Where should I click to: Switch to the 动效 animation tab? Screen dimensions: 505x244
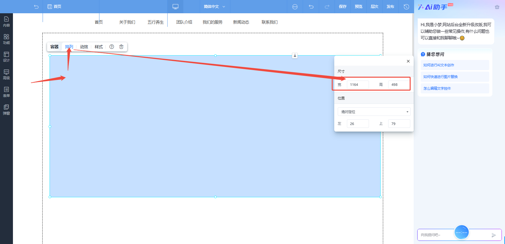(84, 47)
